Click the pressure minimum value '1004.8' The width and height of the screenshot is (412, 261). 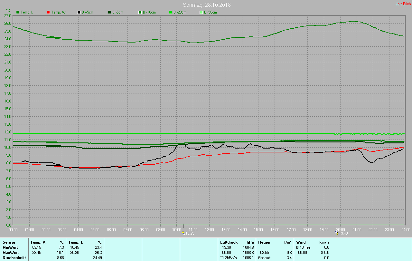pos(248,247)
